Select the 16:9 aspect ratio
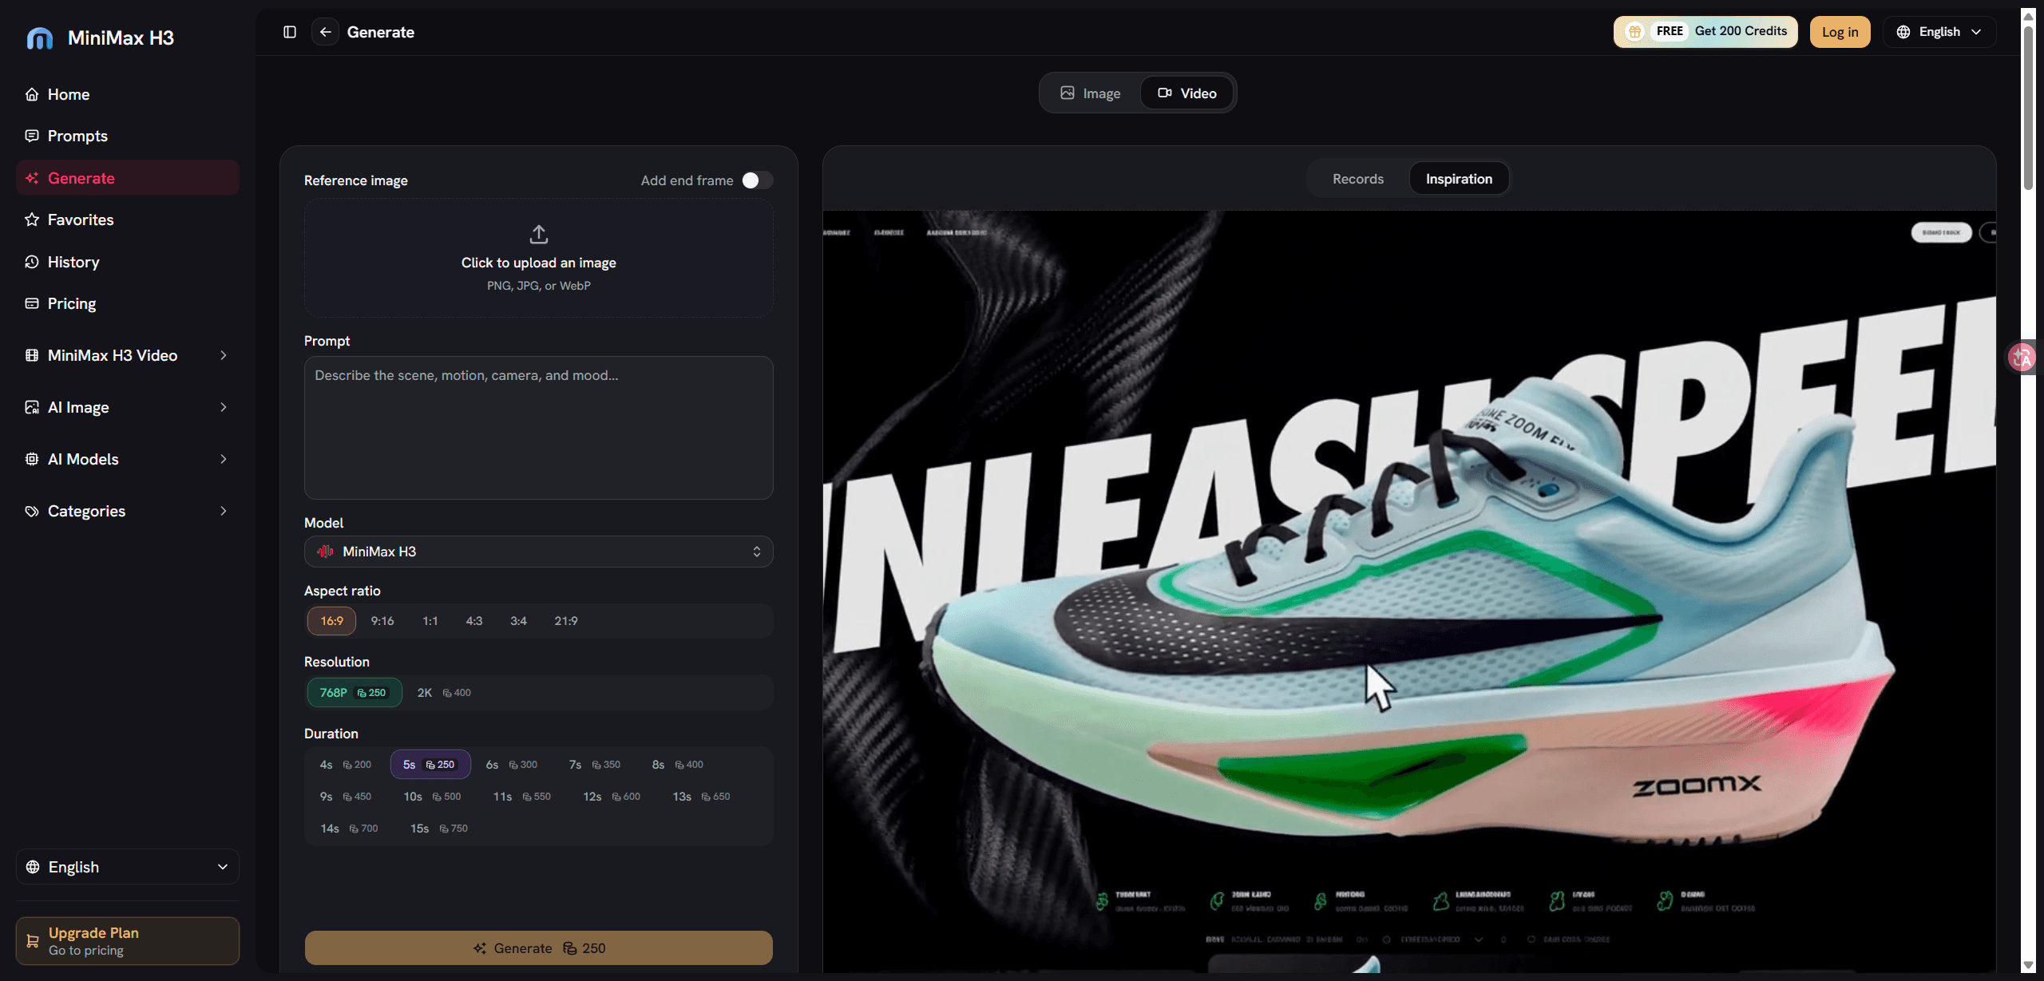 tap(332, 621)
